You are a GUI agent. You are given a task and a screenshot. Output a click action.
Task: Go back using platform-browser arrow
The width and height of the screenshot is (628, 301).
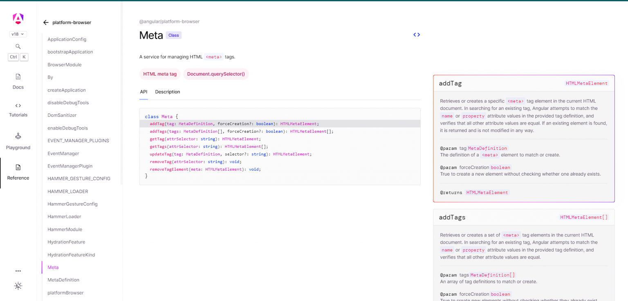[46, 22]
